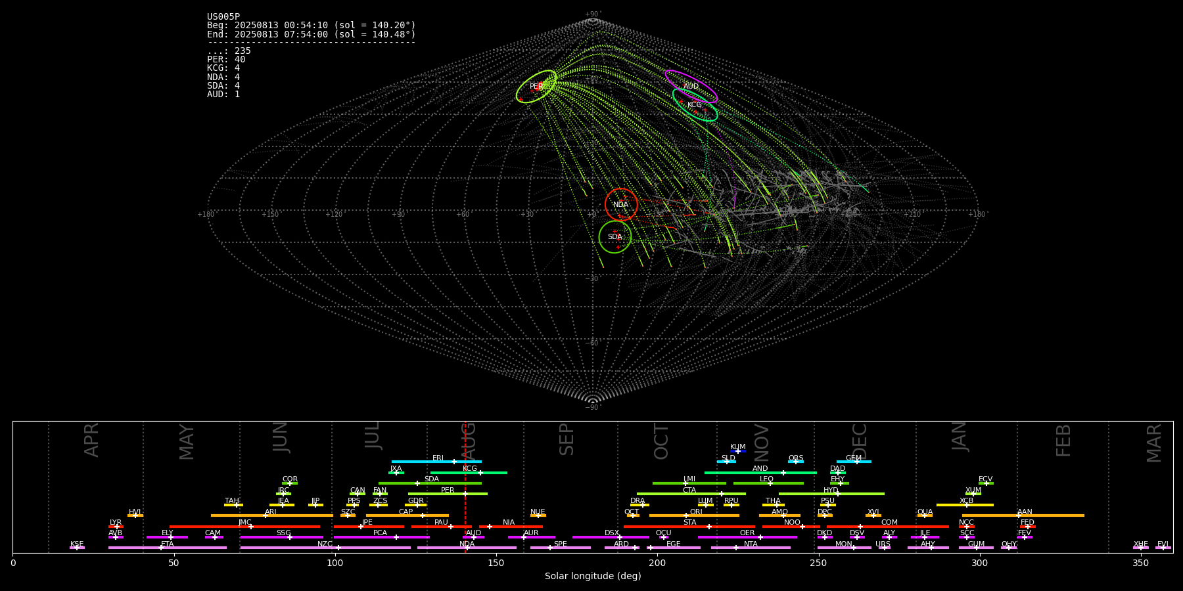Click the red STA shower bar
The width and height of the screenshot is (1183, 591).
click(x=689, y=527)
